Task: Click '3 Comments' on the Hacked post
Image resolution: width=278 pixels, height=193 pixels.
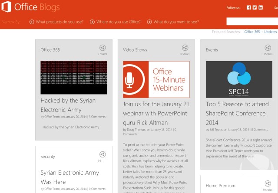Action: click(97, 117)
